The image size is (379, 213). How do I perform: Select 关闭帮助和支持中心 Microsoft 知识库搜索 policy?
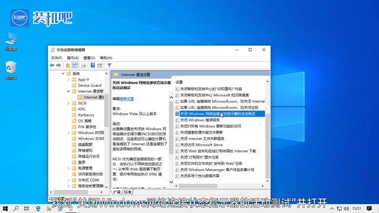tap(212, 95)
